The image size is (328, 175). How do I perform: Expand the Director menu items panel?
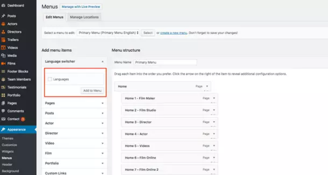coord(103,133)
